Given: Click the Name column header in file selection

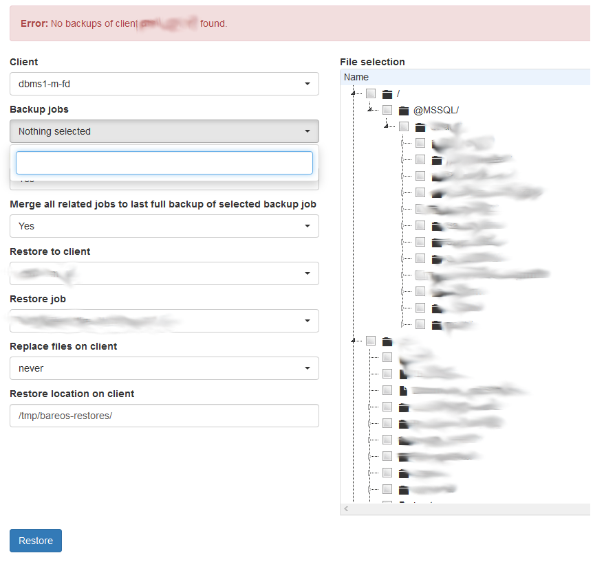Looking at the screenshot, I should (x=356, y=77).
